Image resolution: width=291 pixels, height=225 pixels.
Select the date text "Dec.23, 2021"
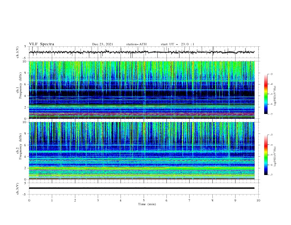[103, 44]
